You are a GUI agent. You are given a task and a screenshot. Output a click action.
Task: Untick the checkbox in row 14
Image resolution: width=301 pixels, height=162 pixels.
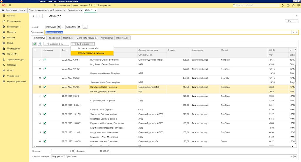[45, 123]
